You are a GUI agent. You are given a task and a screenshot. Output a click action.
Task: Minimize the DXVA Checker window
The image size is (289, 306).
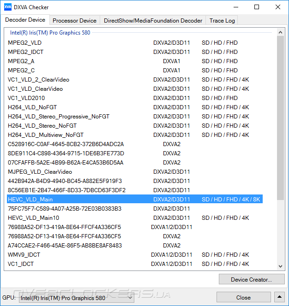tap(236, 7)
